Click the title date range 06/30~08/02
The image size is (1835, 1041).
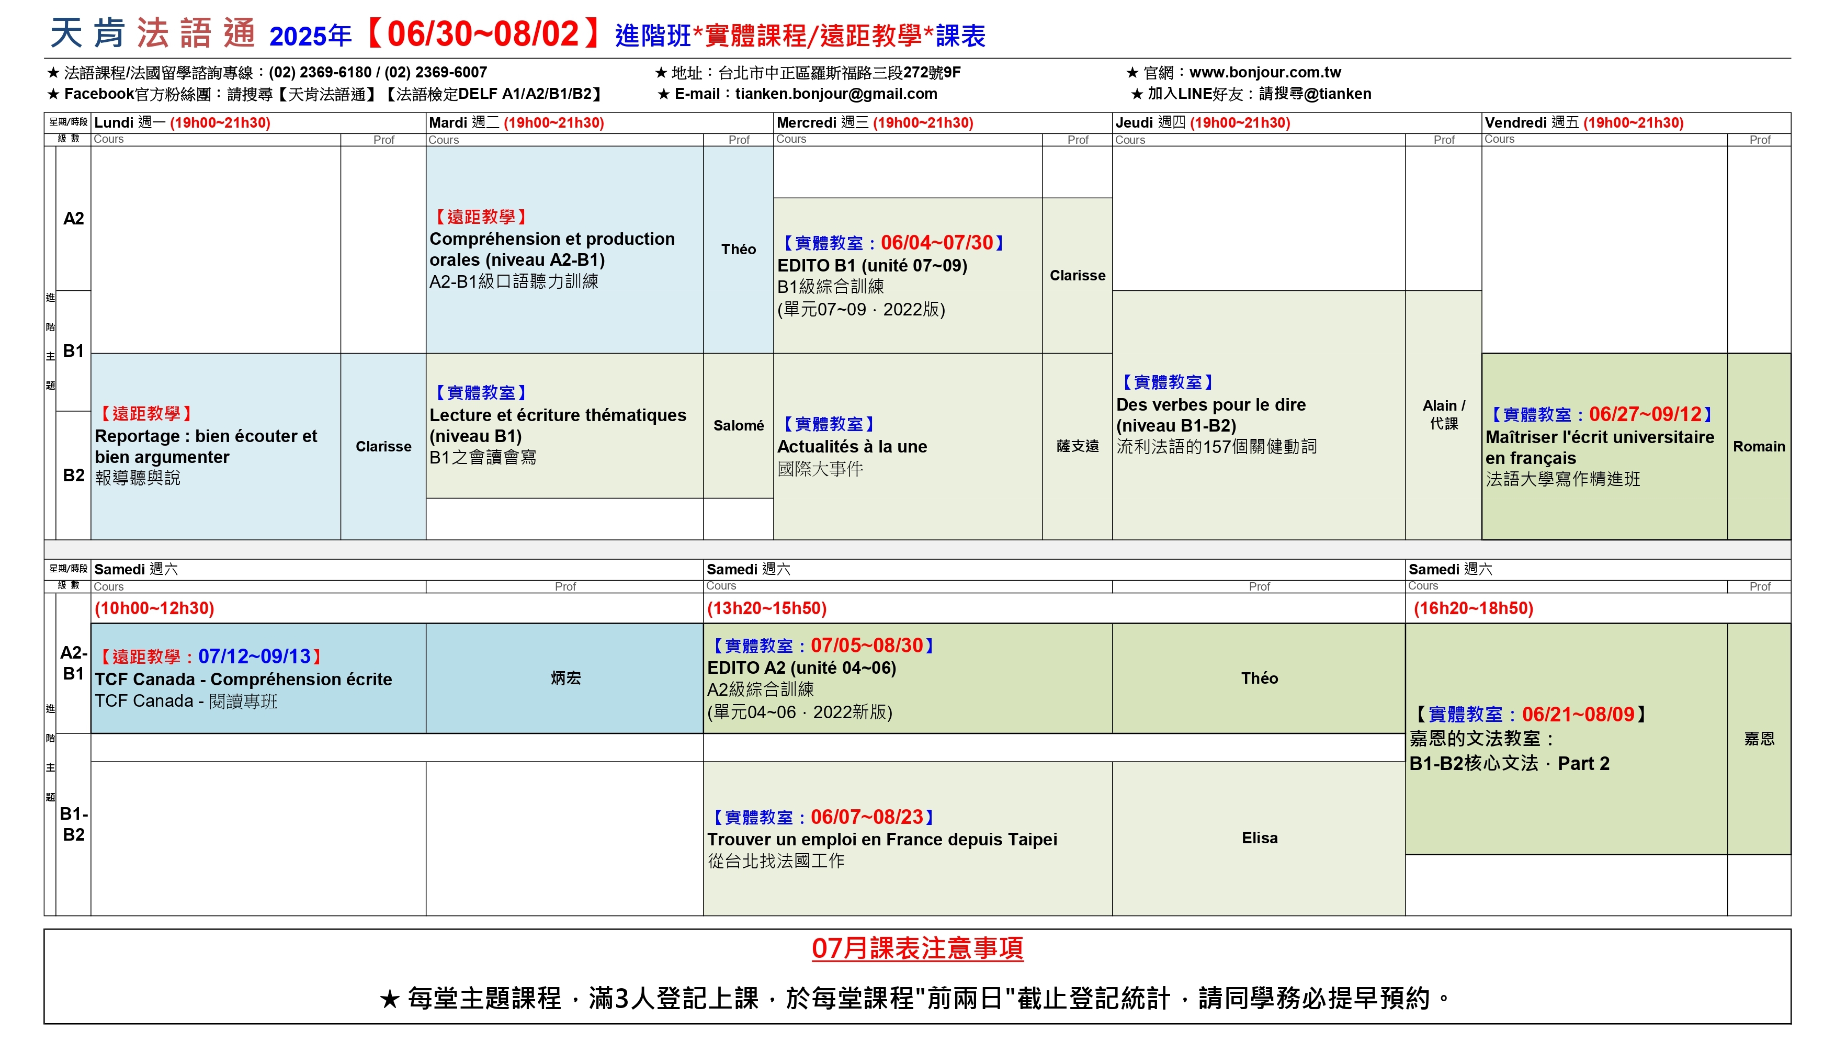482,33
